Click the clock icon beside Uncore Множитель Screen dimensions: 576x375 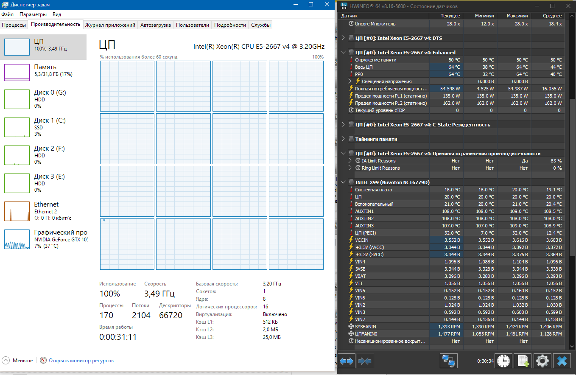[351, 24]
